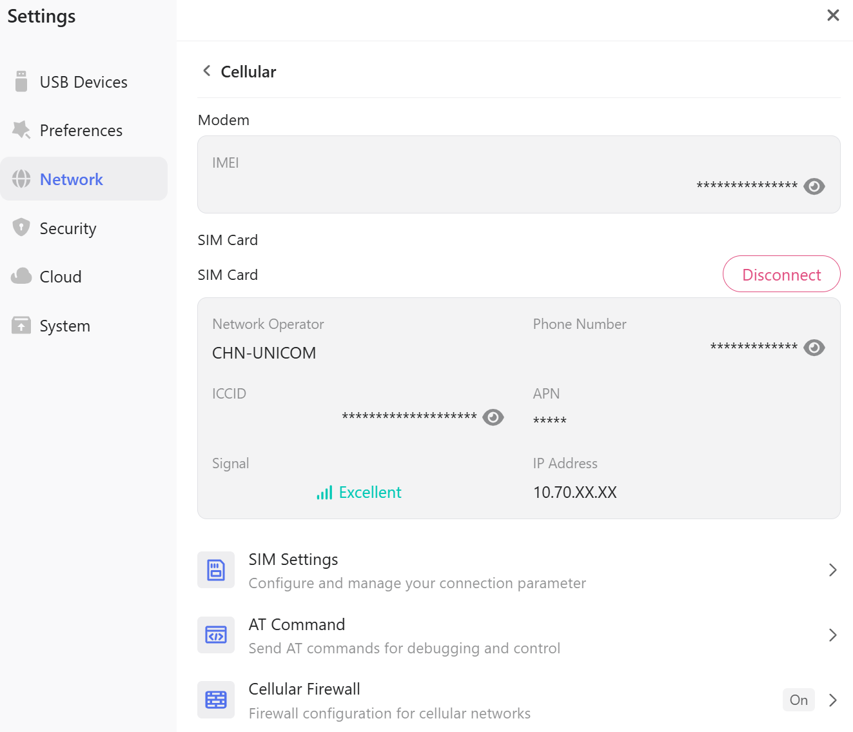This screenshot has height=732, width=853.
Task: Navigate to System settings
Action: [84, 325]
